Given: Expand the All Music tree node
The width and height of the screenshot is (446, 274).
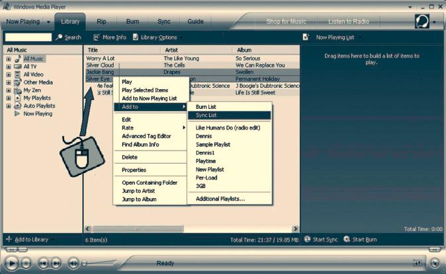Looking at the screenshot, I should tap(9, 59).
